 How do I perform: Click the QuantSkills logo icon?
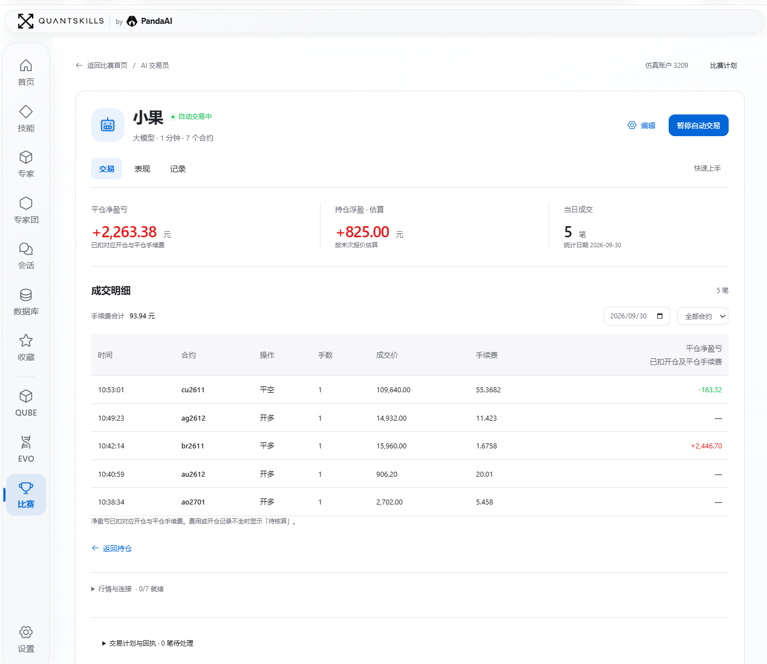click(26, 21)
